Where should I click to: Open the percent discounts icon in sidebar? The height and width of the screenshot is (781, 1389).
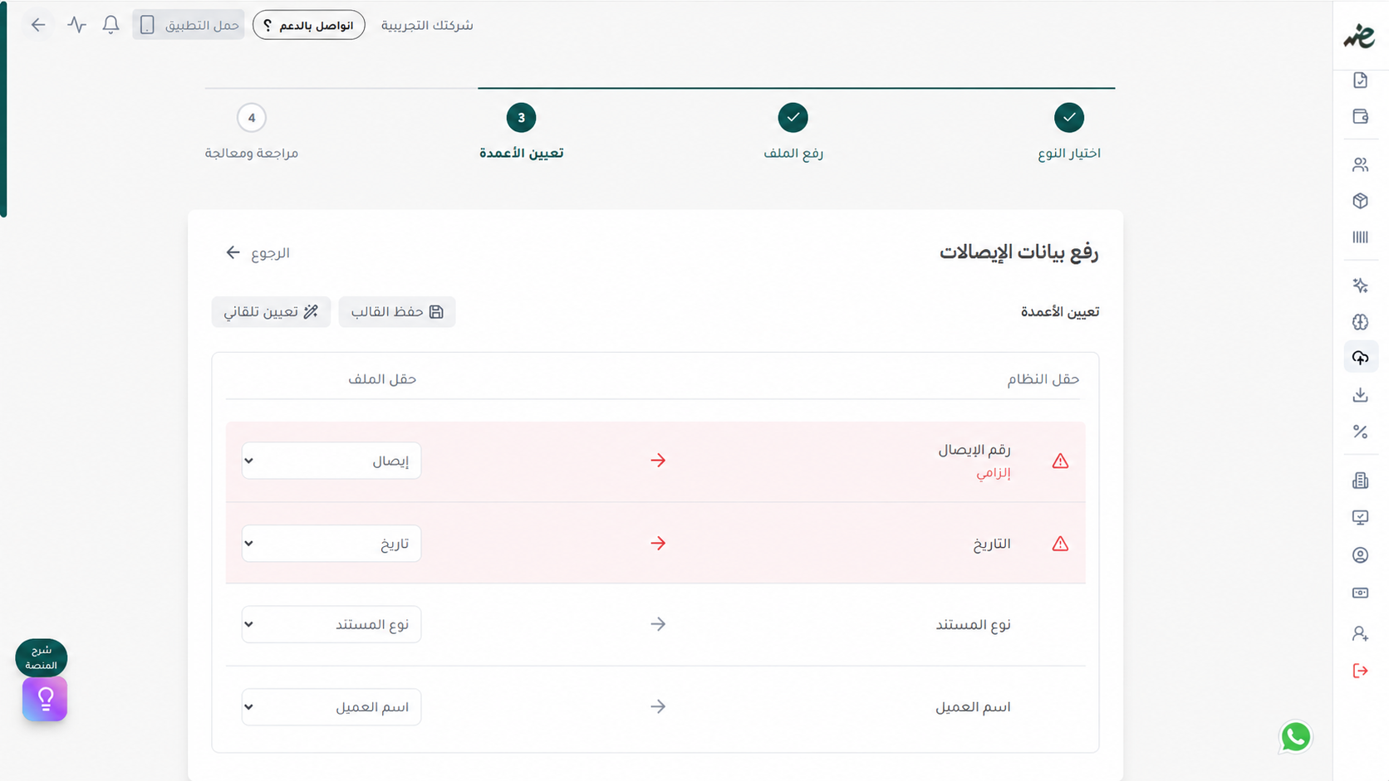click(1360, 432)
